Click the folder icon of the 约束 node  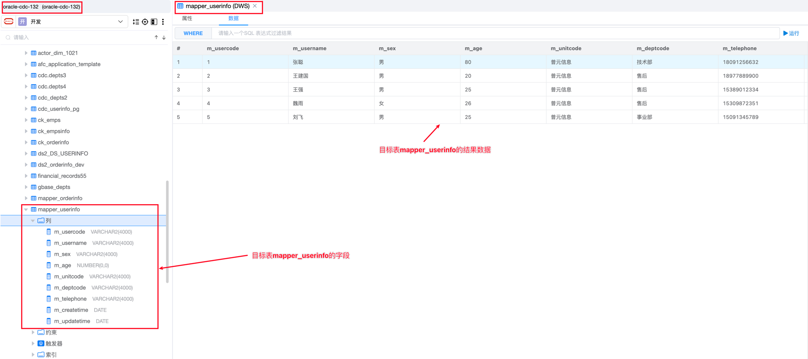41,332
